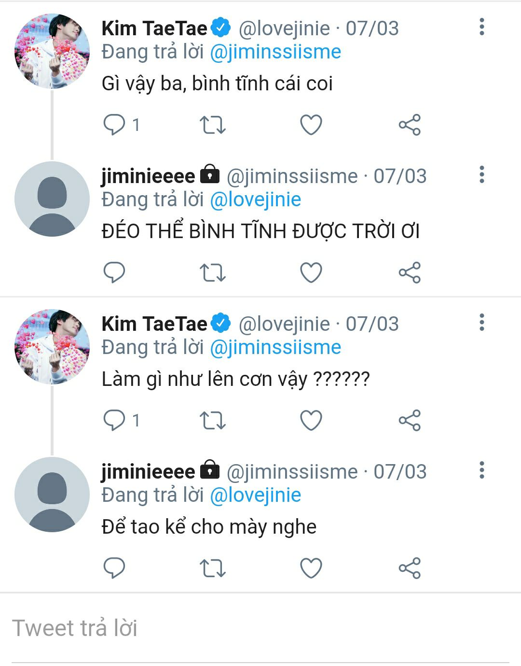
Task: Open jiminieeee default avatar in last tweet
Action: point(52,495)
